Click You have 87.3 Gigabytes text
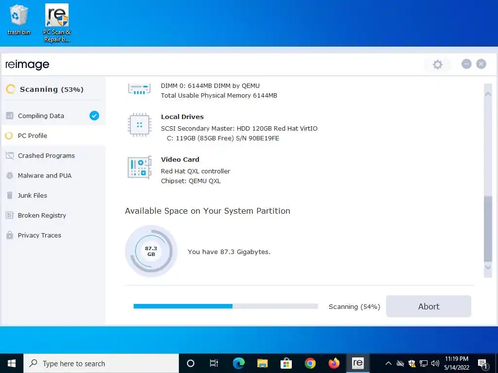The image size is (498, 373). (x=229, y=252)
